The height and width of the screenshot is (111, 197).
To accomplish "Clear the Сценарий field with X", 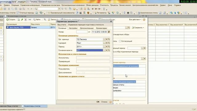I will (107, 43).
